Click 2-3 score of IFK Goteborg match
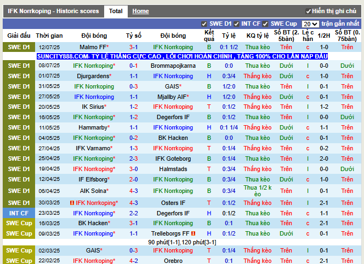Image resolution: width=364 pixels, height=264 pixels. [x=133, y=159]
